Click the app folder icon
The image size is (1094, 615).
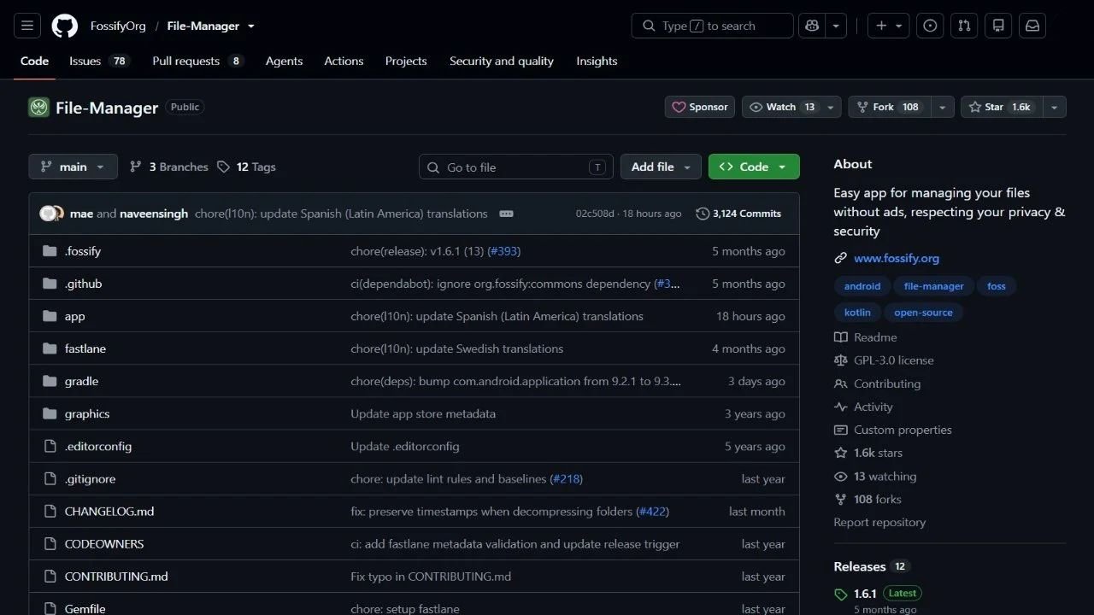50,316
